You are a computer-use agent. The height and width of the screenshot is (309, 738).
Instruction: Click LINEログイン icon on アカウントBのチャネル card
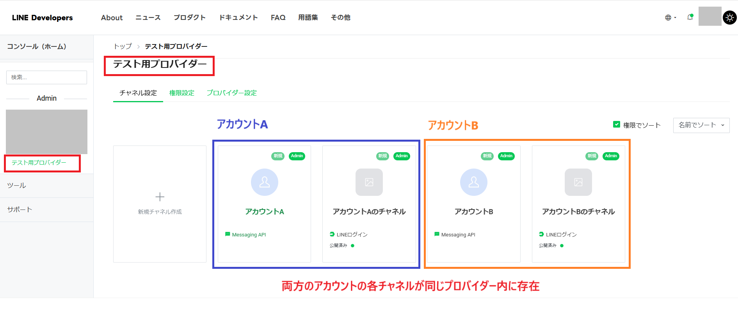pos(541,234)
